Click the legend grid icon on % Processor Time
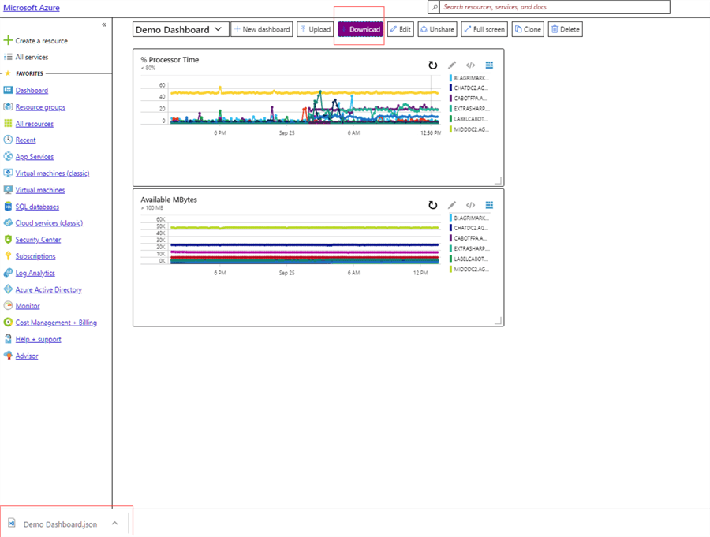710x537 pixels. (489, 65)
